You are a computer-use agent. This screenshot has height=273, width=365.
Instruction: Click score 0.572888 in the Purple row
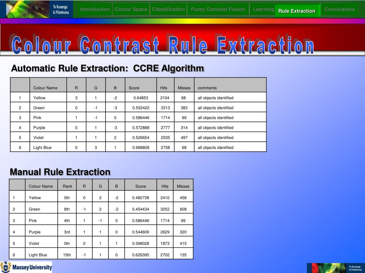141,128
